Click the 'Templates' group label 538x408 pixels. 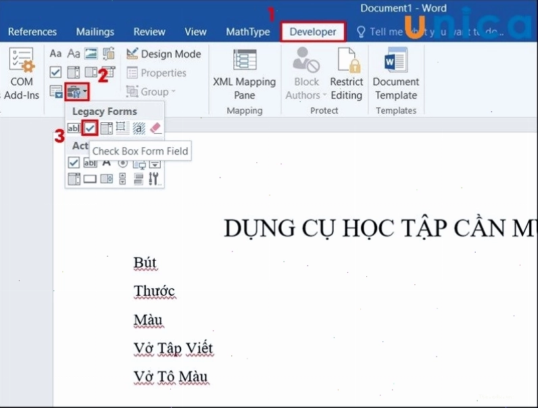coord(396,110)
